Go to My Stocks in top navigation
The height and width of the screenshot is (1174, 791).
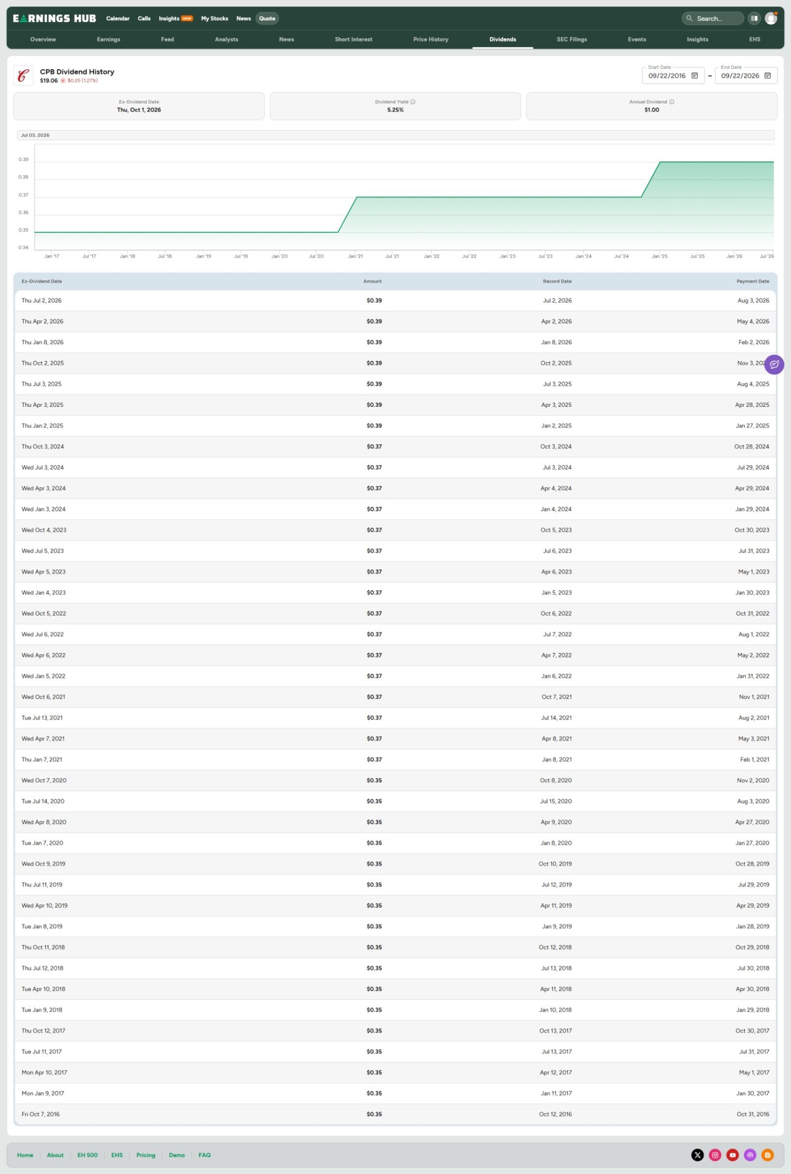tap(215, 19)
